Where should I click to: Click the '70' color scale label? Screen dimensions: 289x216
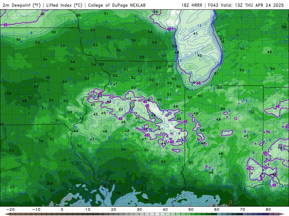coord(242,210)
